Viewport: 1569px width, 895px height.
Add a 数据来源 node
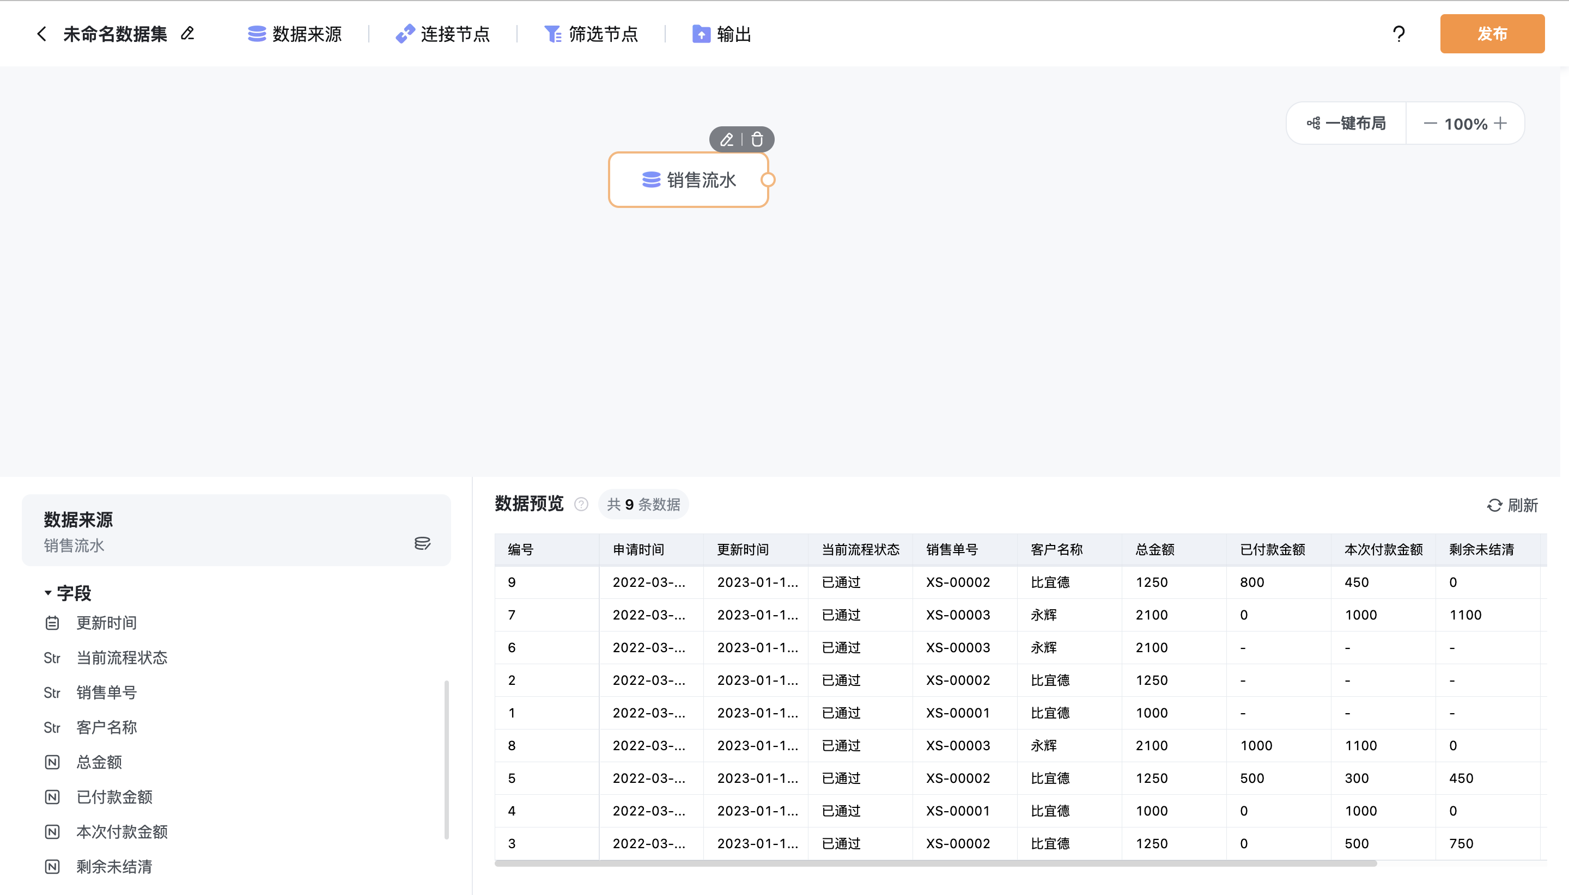pyautogui.click(x=295, y=34)
